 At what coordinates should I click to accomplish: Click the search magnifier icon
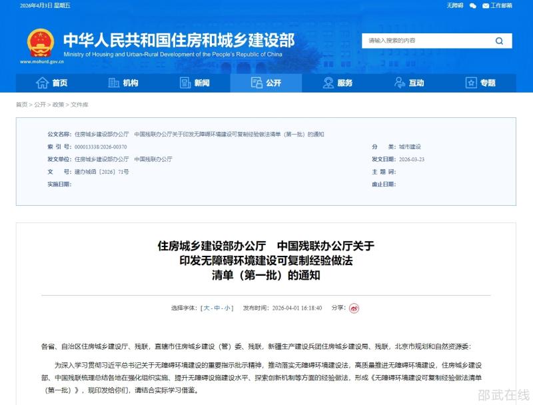coord(499,41)
